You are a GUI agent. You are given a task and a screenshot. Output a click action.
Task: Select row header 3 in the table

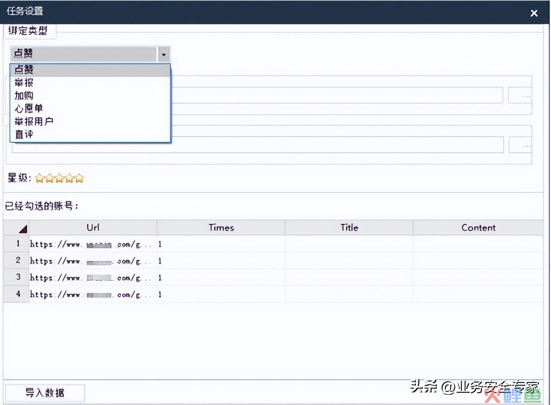(x=16, y=277)
